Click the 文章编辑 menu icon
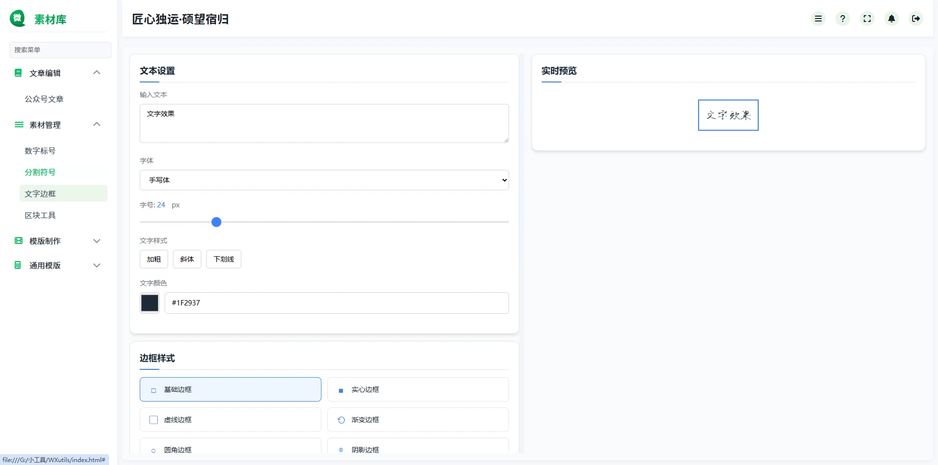Screen dimensions: 938x465 tap(18, 73)
